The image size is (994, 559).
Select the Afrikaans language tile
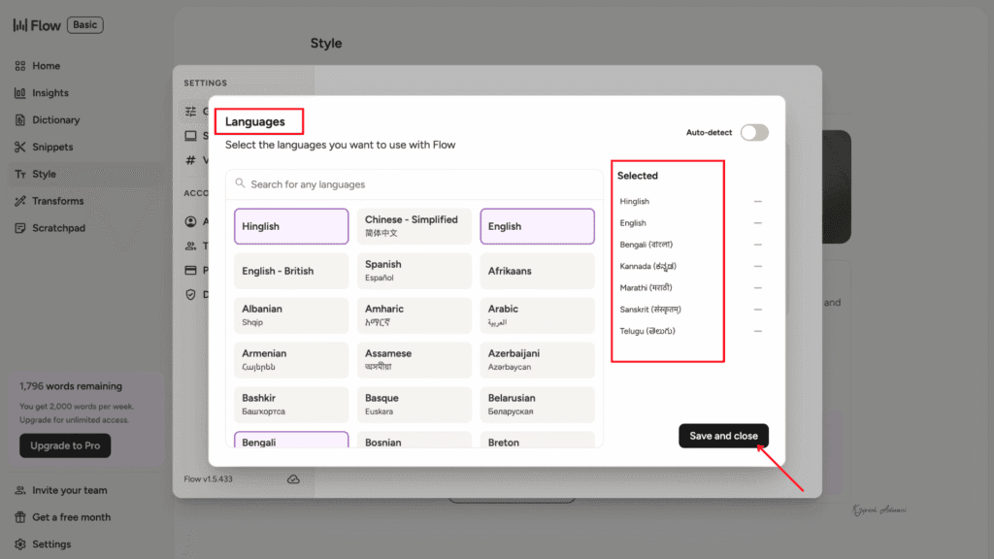537,271
